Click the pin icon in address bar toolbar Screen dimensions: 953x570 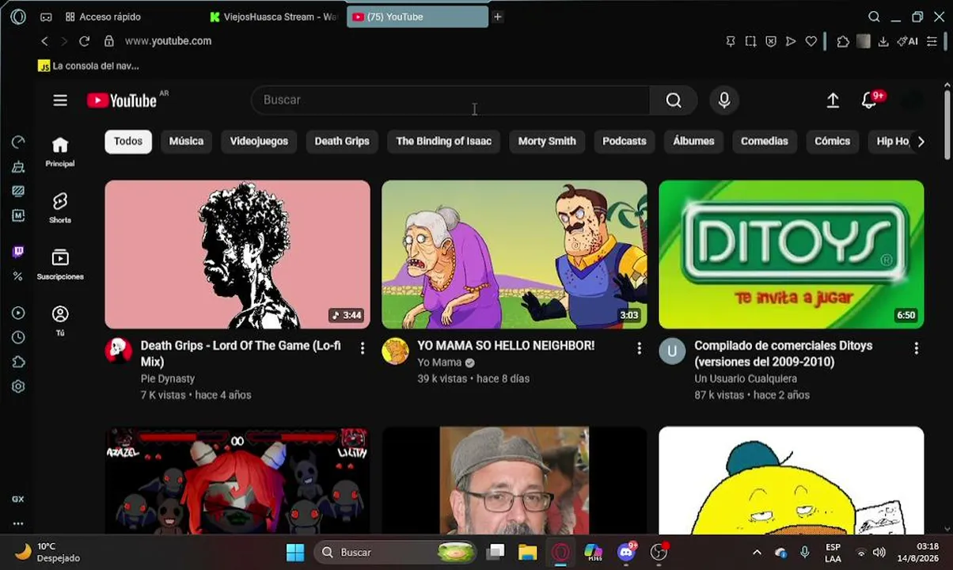731,41
